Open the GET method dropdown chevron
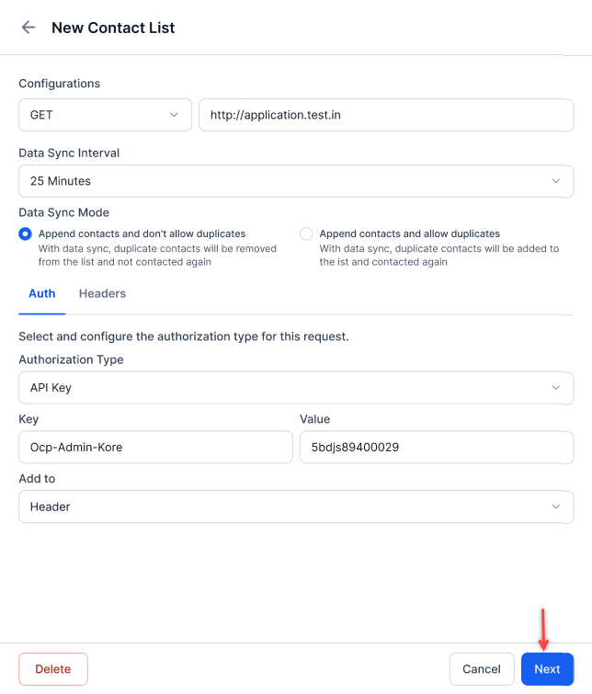This screenshot has height=694, width=592. click(x=174, y=115)
